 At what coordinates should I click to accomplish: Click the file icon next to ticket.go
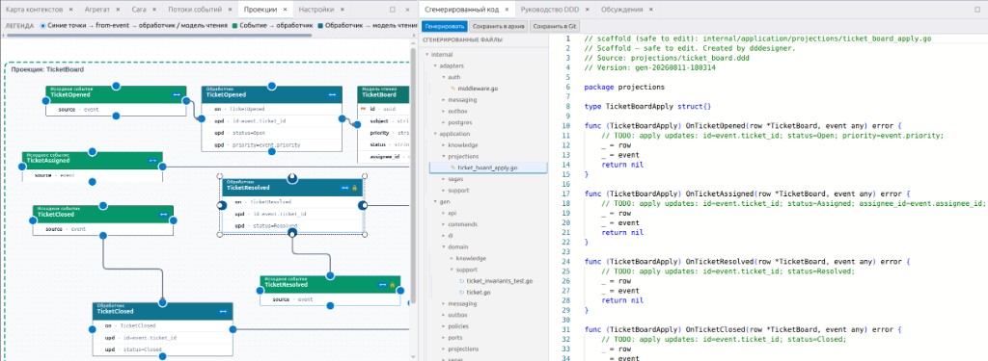[x=462, y=293]
